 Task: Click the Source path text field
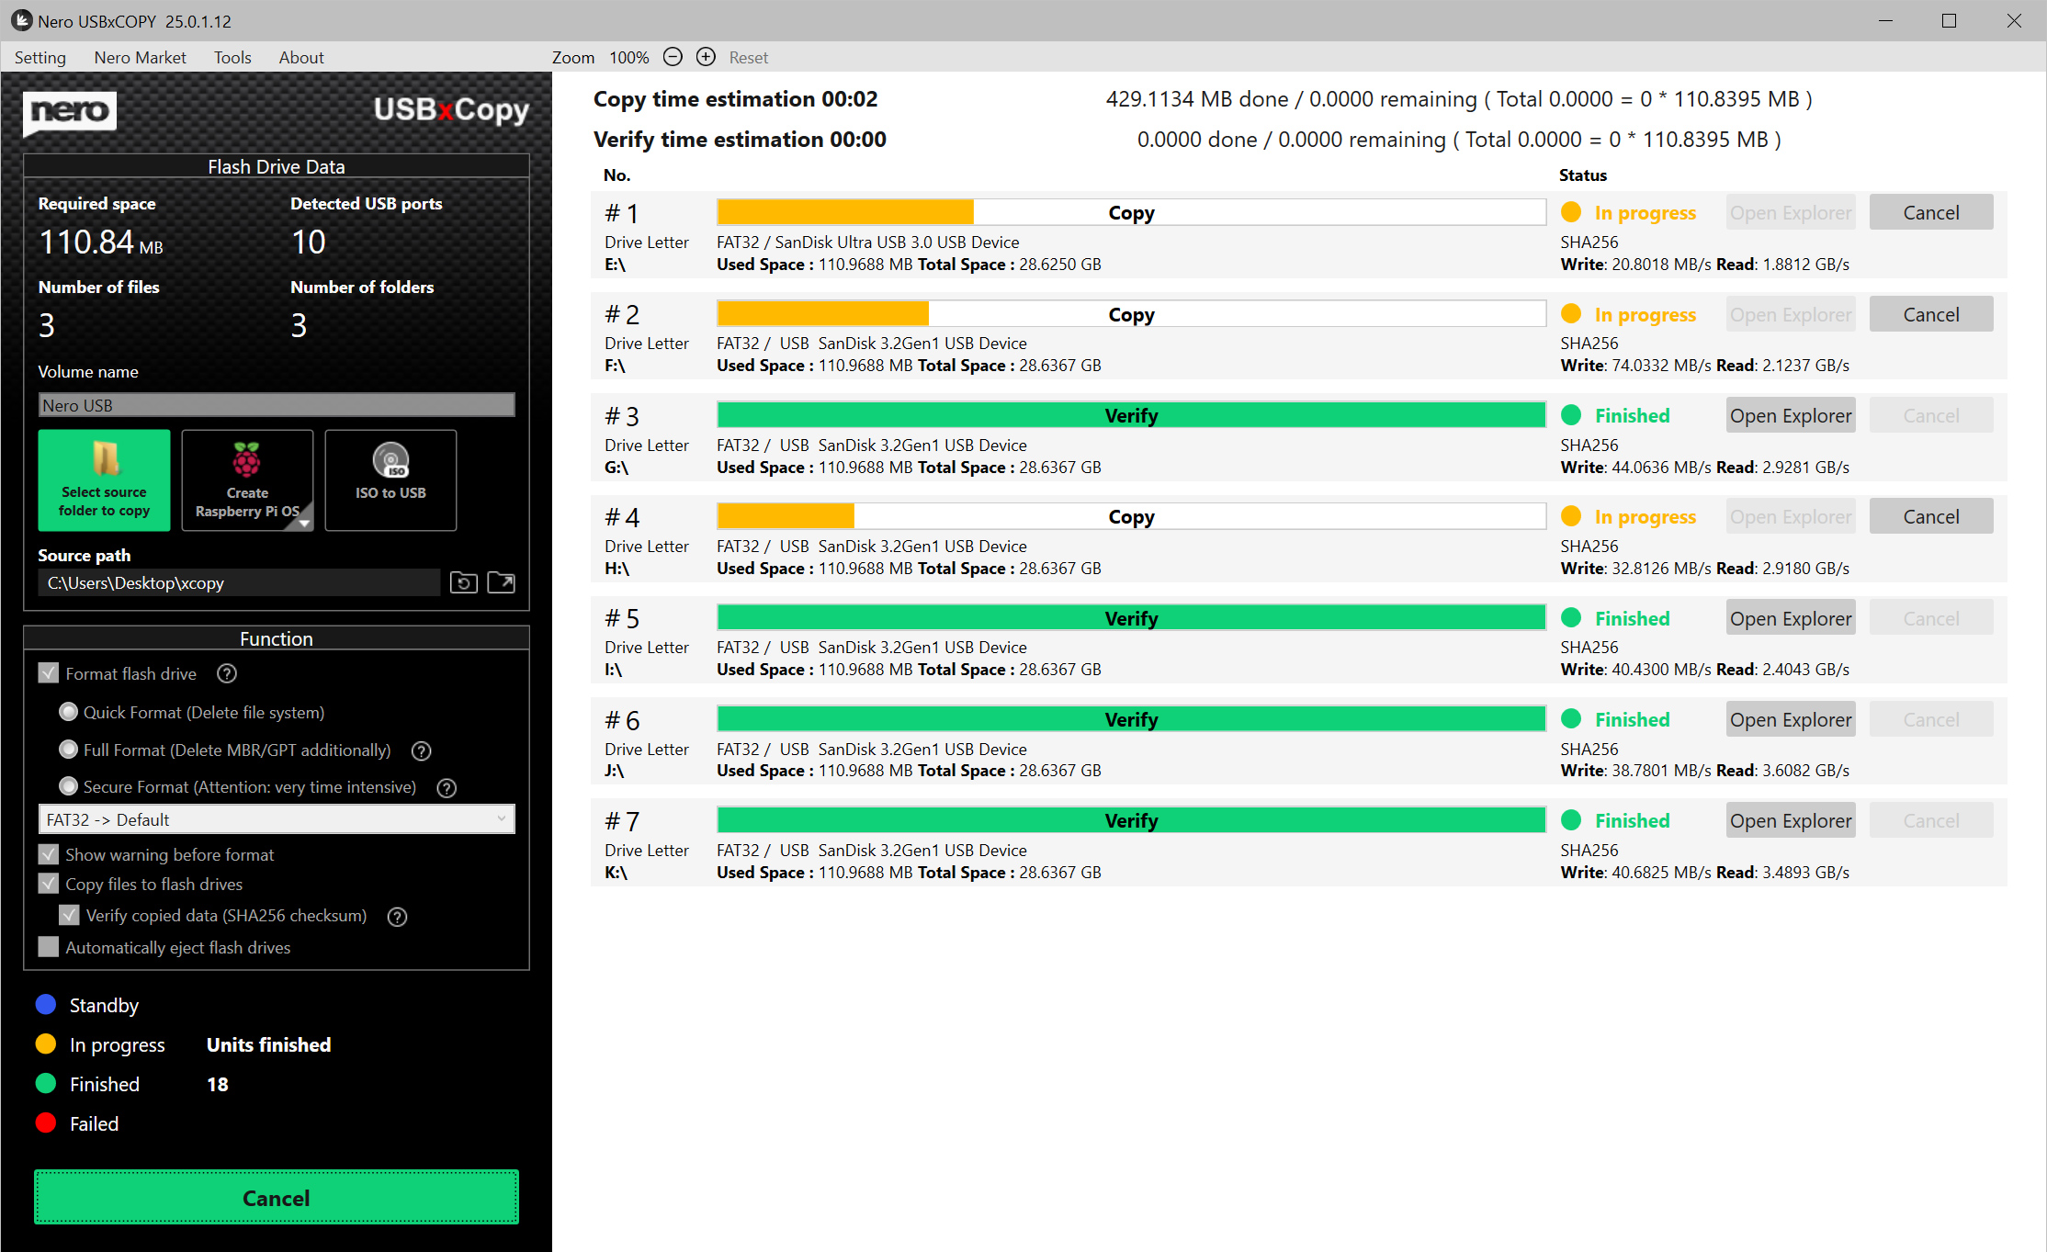coord(239,583)
